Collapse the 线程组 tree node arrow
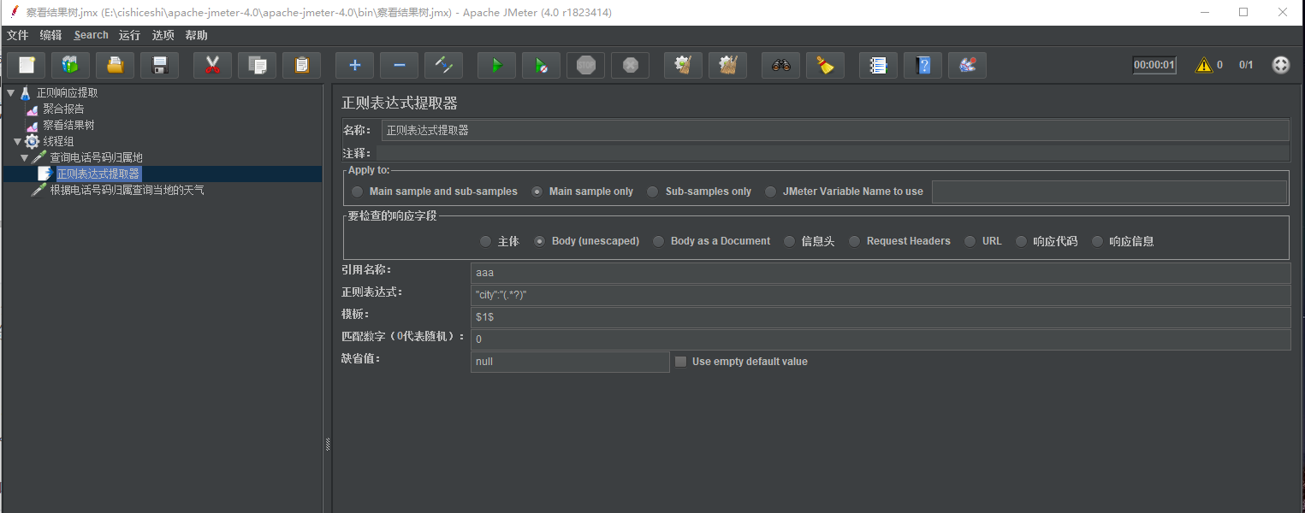 (x=17, y=141)
